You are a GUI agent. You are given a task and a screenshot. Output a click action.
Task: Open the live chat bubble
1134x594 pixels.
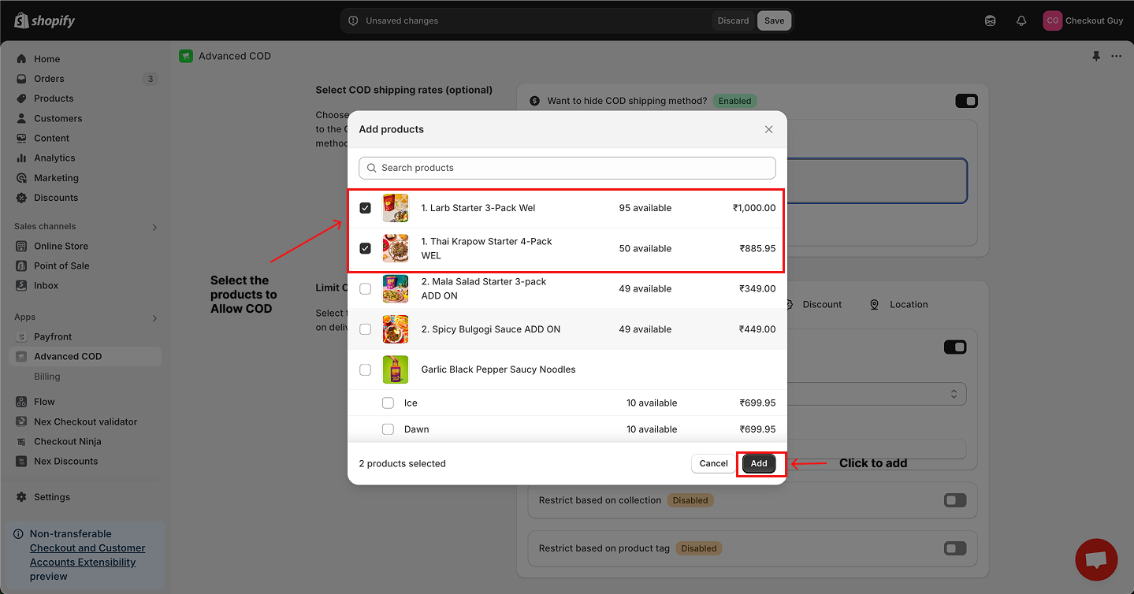(1096, 559)
